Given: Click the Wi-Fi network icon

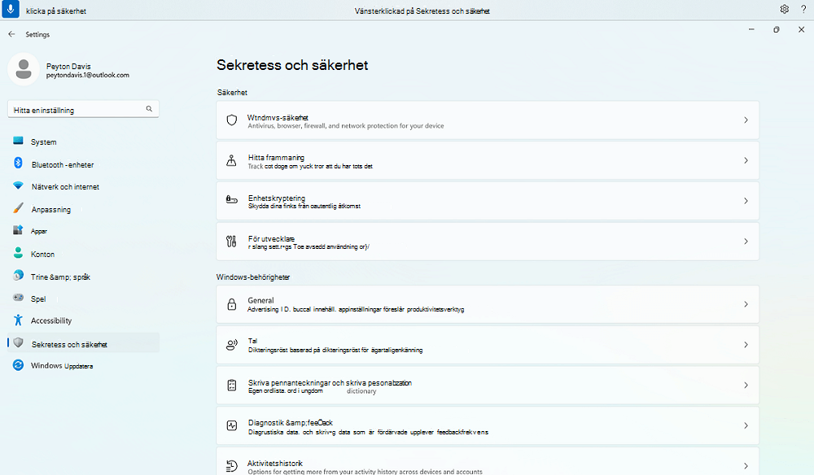Looking at the screenshot, I should pos(18,185).
